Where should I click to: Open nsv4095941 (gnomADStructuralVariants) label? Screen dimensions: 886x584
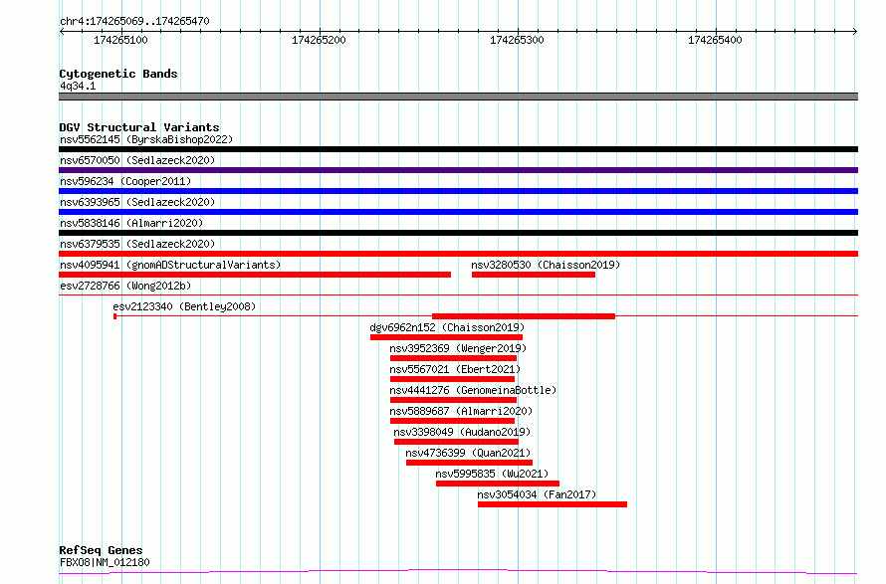coord(170,265)
